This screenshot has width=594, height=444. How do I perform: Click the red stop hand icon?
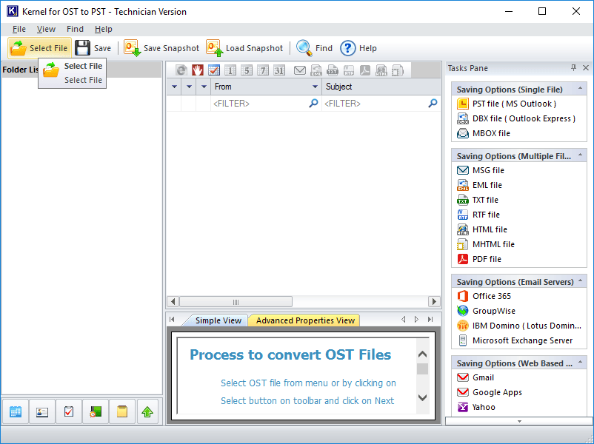(x=197, y=70)
